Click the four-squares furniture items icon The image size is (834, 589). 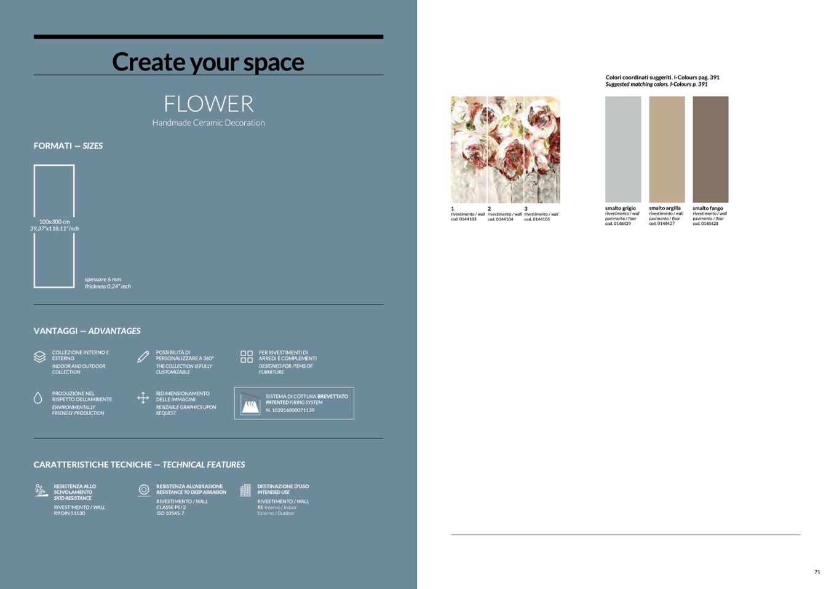tap(246, 357)
